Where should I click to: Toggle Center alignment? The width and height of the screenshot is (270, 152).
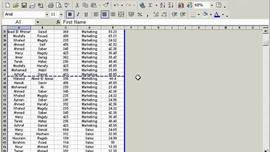[105, 14]
